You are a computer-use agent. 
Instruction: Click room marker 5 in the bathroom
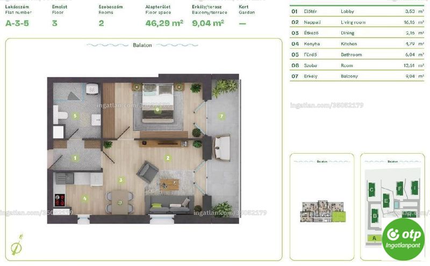(x=75, y=116)
